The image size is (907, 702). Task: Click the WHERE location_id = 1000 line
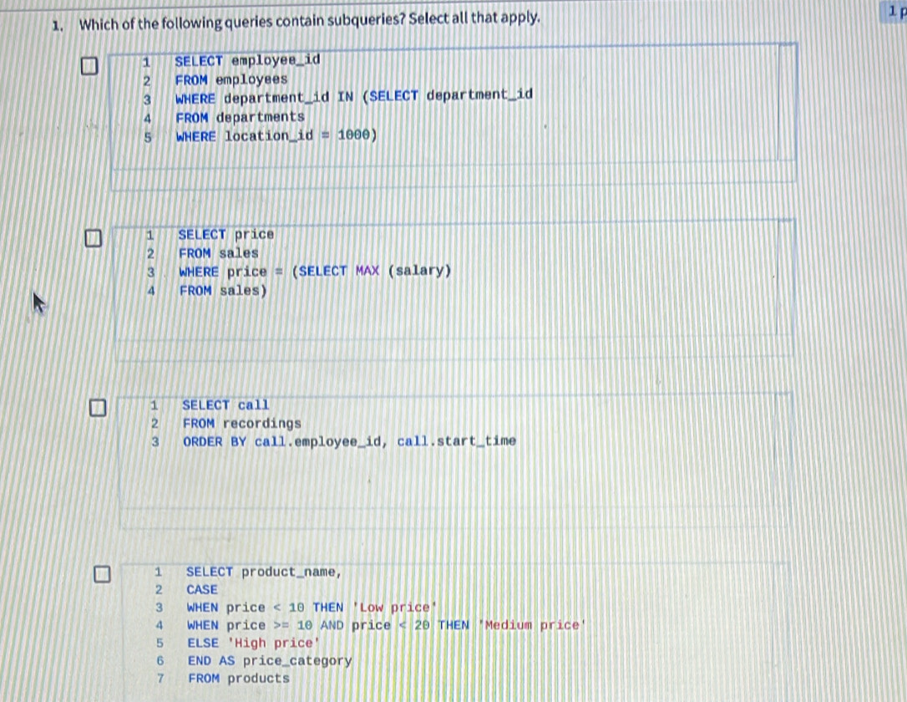(x=276, y=135)
